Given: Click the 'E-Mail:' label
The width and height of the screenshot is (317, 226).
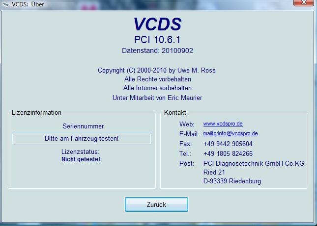Looking at the screenshot, I should click(x=189, y=134).
